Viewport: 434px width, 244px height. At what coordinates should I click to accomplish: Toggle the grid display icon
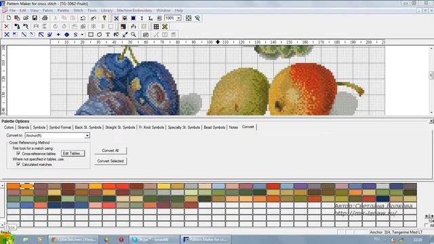156,26
